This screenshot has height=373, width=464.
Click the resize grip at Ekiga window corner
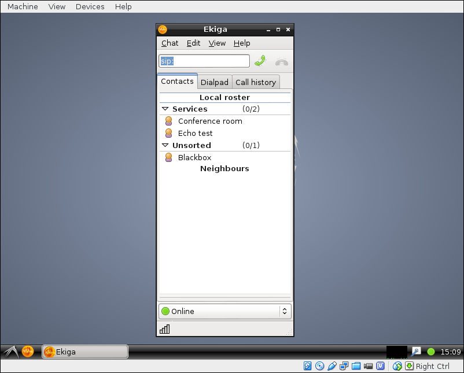coord(290,333)
